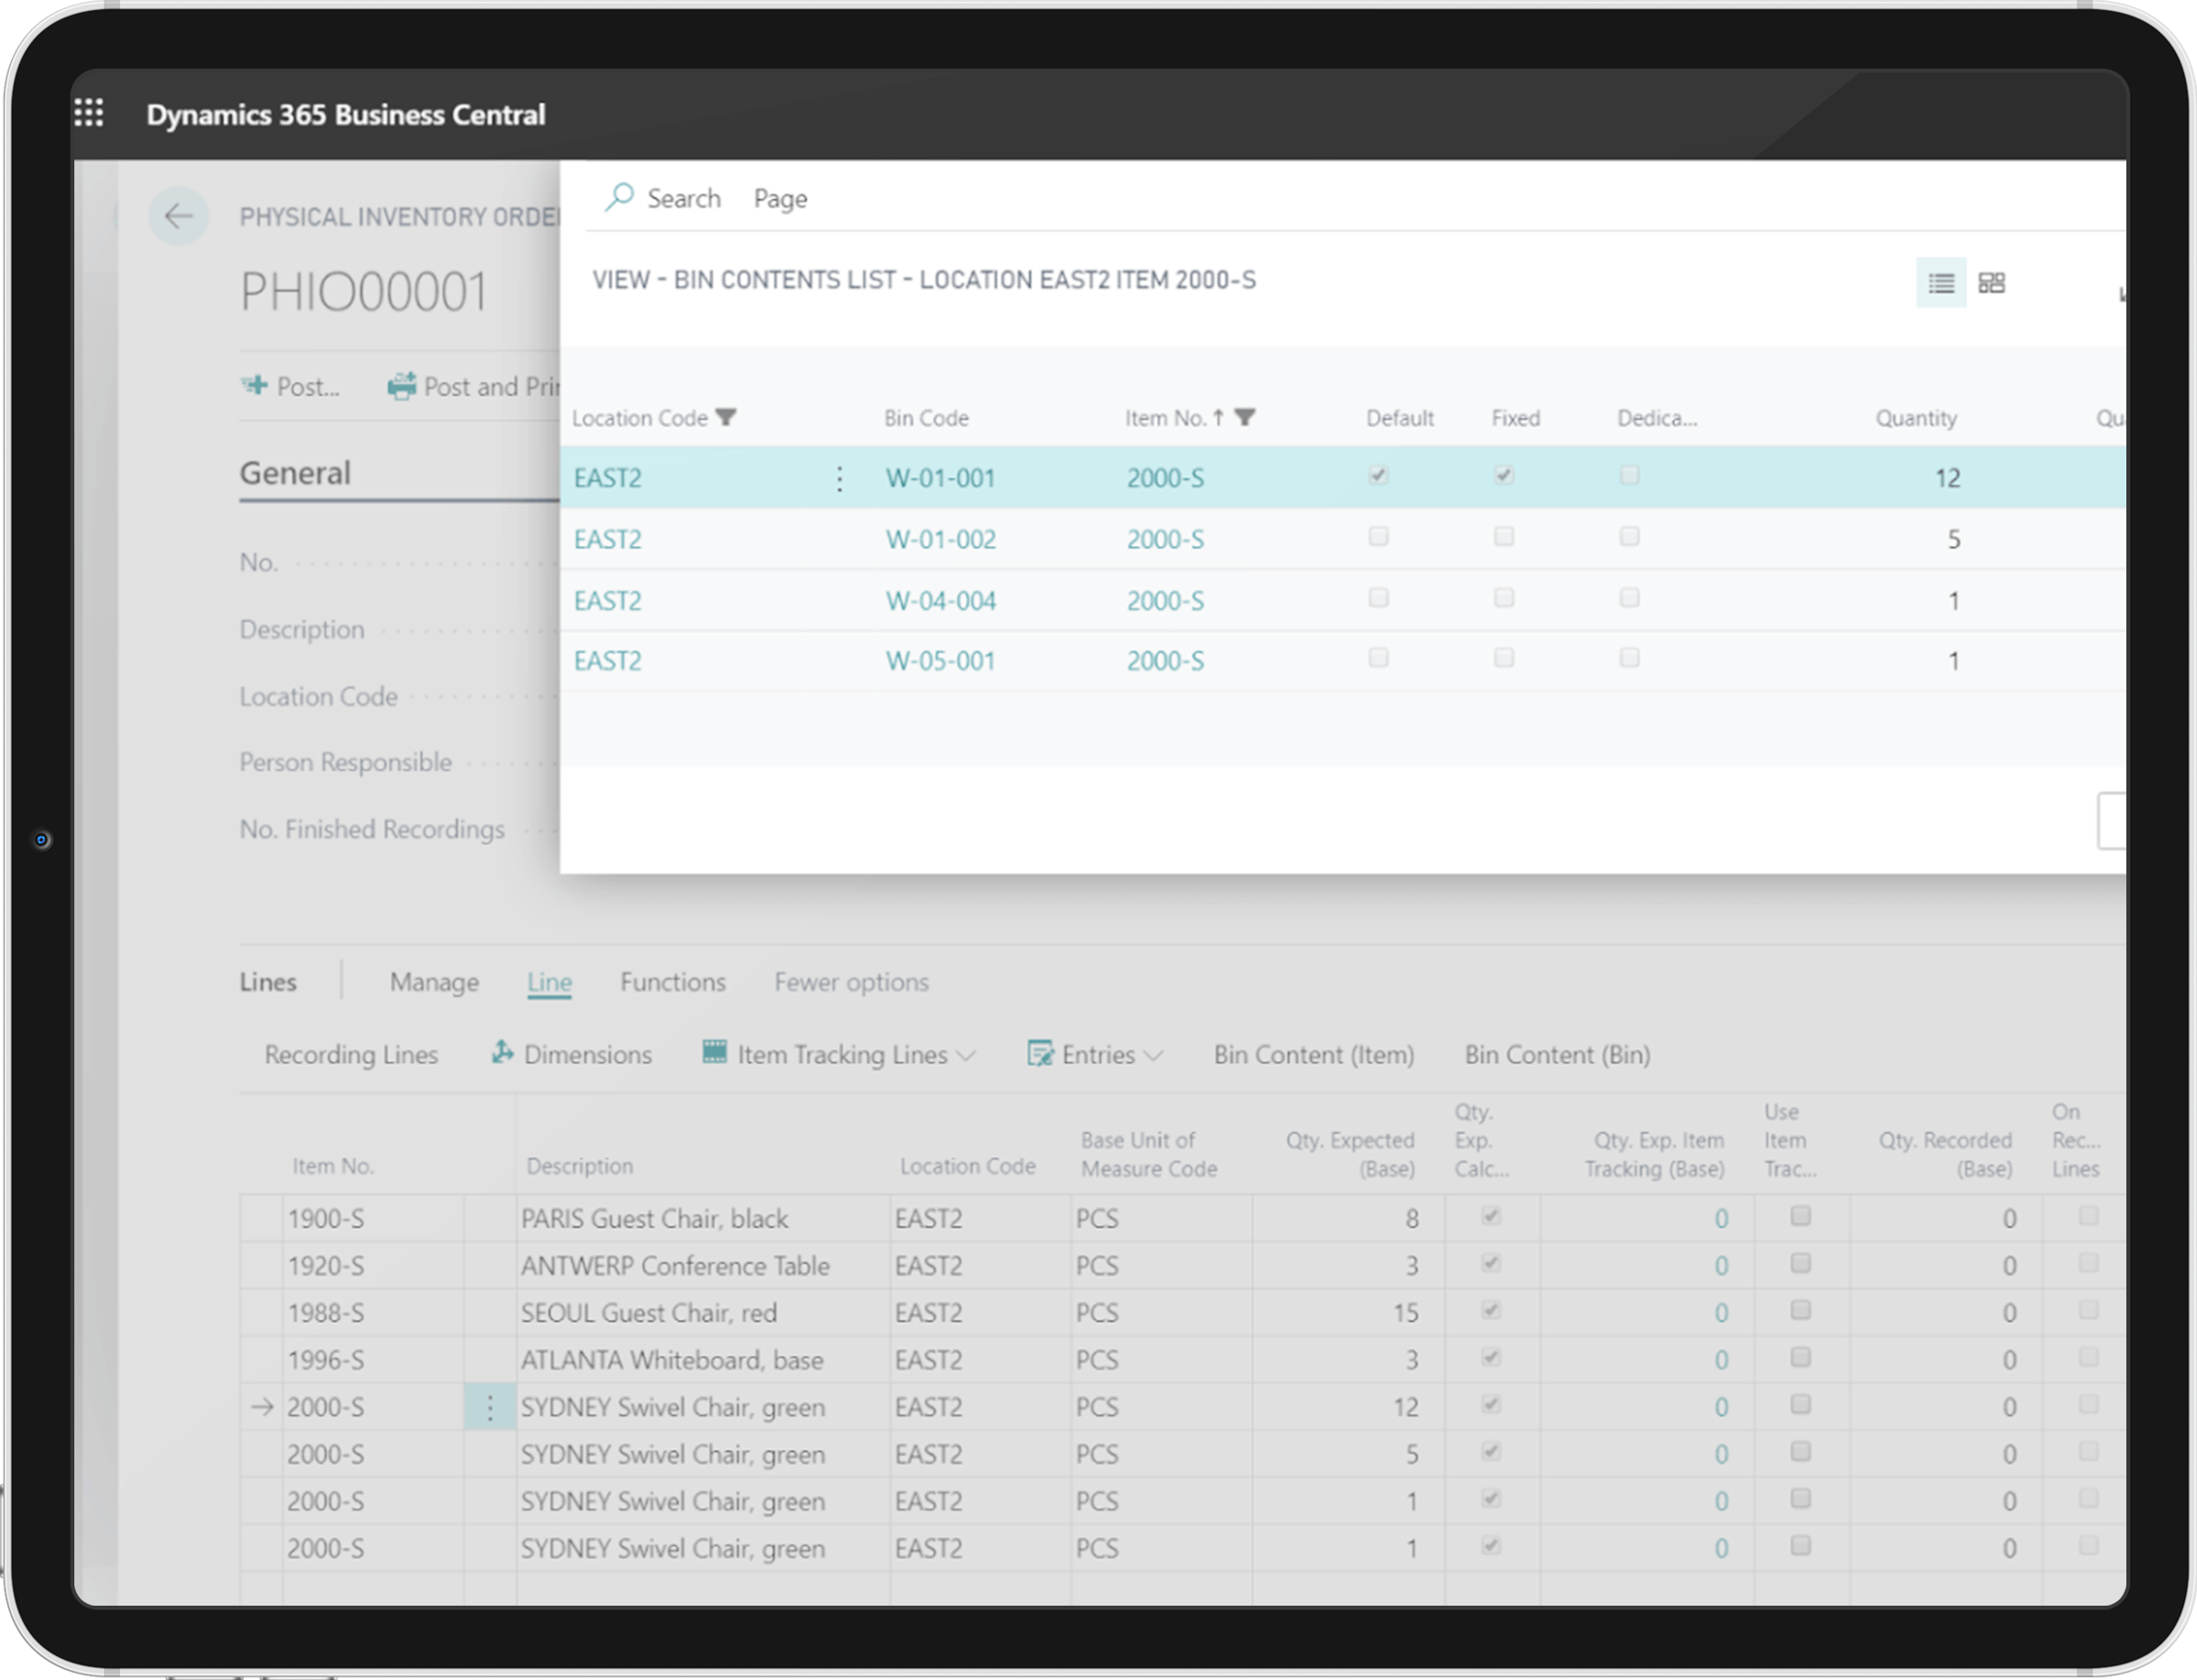Click the Entries icon

pos(1040,1054)
